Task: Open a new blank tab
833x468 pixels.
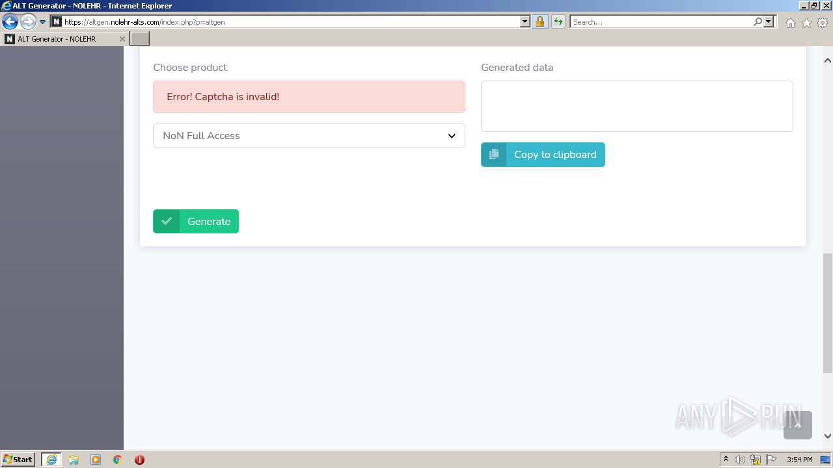Action: tap(140, 39)
